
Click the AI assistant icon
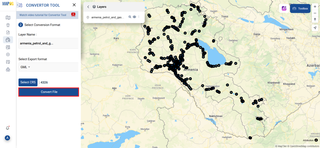[284, 9]
